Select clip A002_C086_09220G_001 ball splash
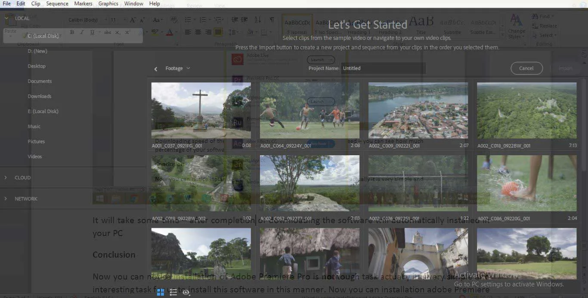Image resolution: width=588 pixels, height=298 pixels. [526, 183]
